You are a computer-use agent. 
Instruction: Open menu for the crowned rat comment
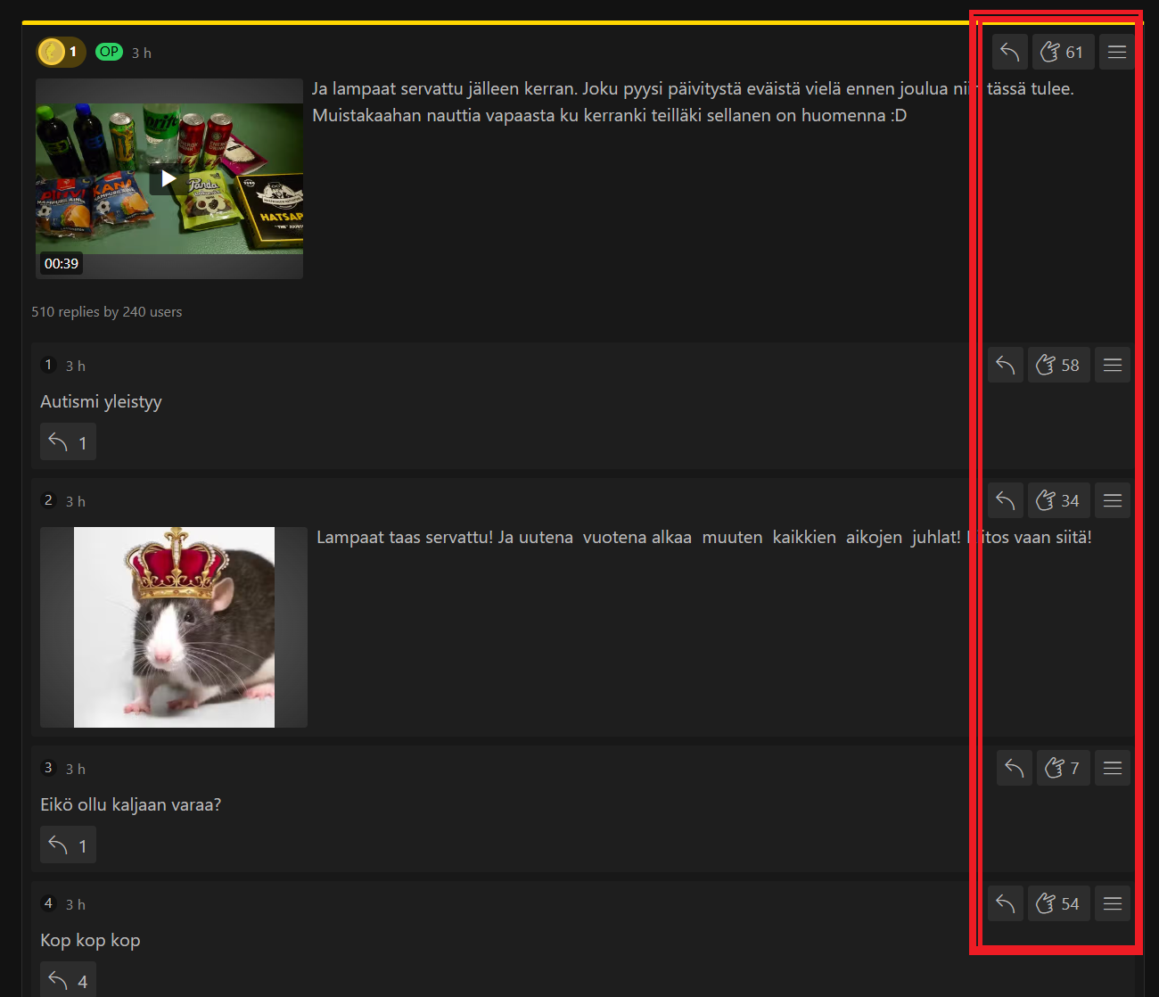tap(1112, 501)
